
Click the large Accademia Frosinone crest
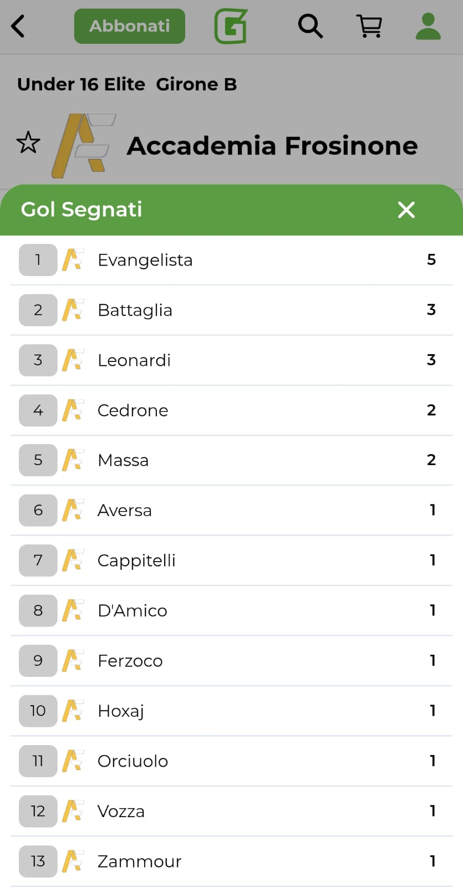pos(83,145)
